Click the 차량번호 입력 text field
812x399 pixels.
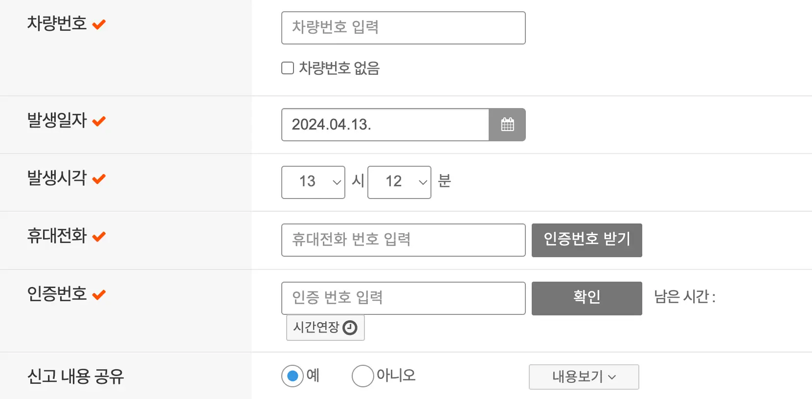point(403,28)
